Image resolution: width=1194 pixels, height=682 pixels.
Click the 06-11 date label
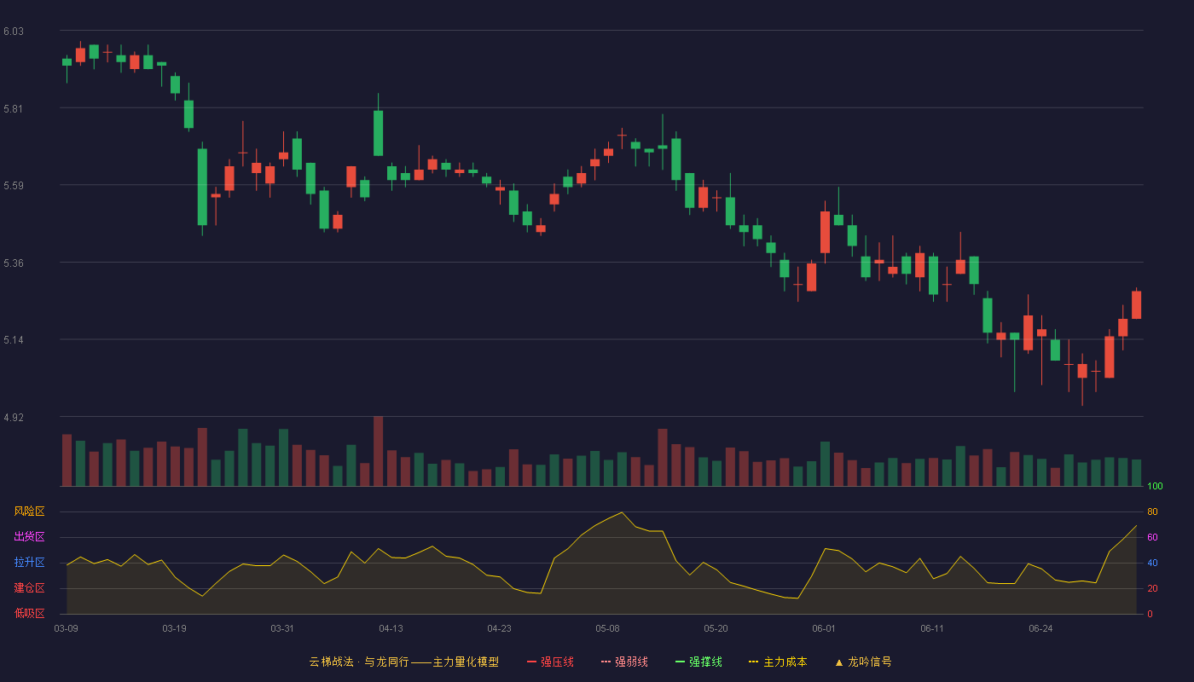(x=933, y=628)
